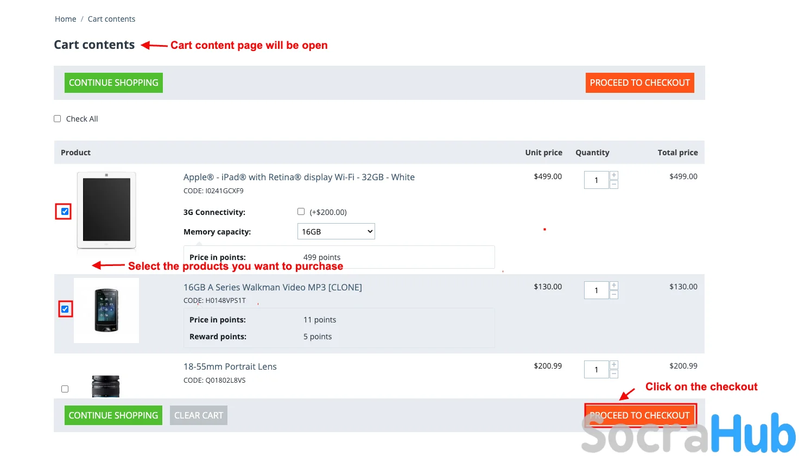Click the Portrait Lens thumbnail image

(x=106, y=385)
